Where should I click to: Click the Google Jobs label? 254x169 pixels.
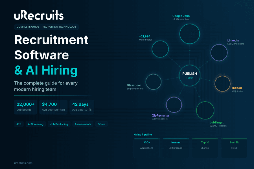(181, 16)
